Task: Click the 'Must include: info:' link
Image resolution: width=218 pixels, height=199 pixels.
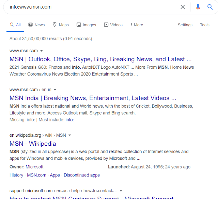Action: point(69,120)
